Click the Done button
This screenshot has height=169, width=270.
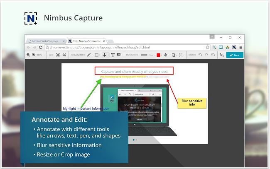(x=235, y=55)
